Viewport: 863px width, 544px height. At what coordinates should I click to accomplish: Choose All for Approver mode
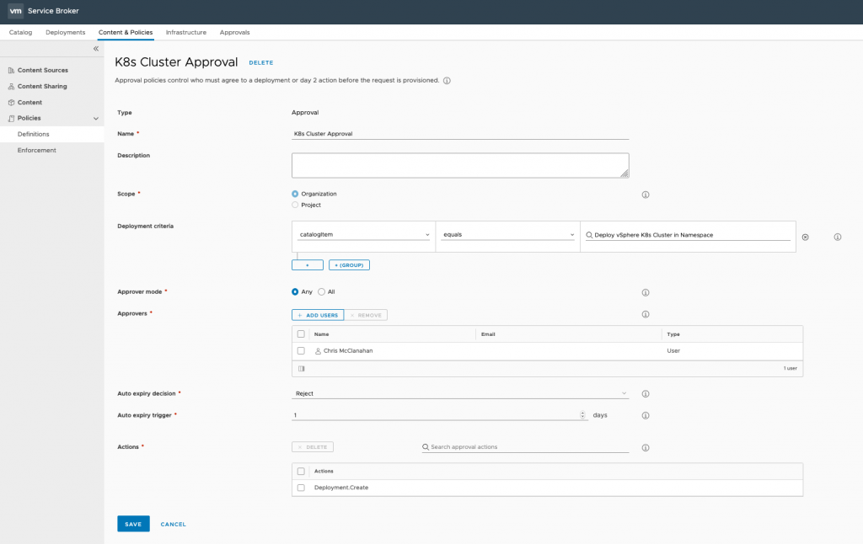click(x=322, y=292)
